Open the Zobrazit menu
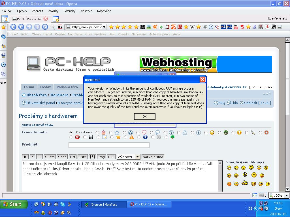The image size is (290, 217). 37,11
